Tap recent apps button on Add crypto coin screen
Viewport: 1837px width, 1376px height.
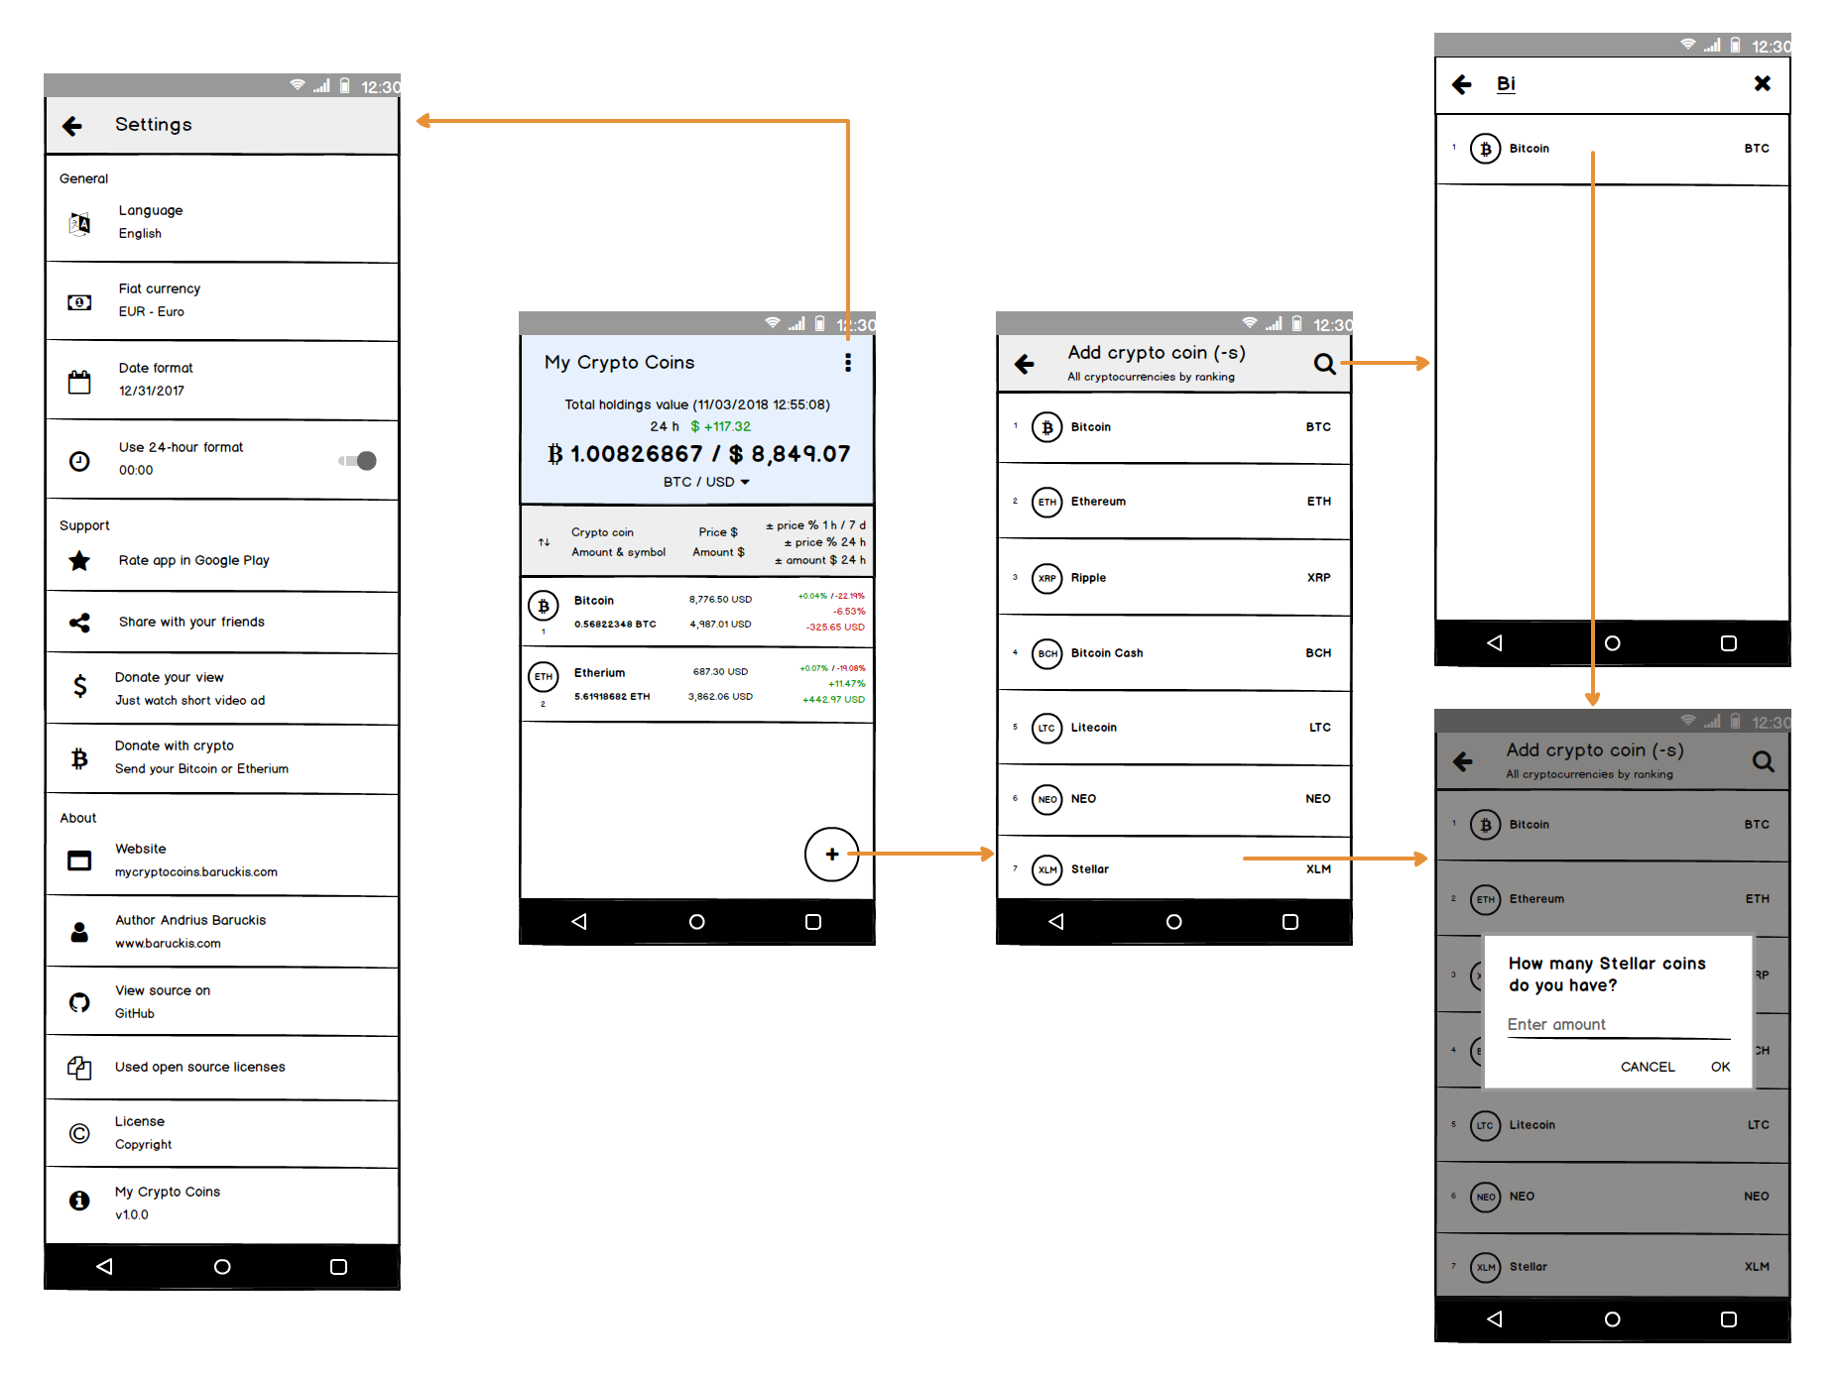(1290, 922)
